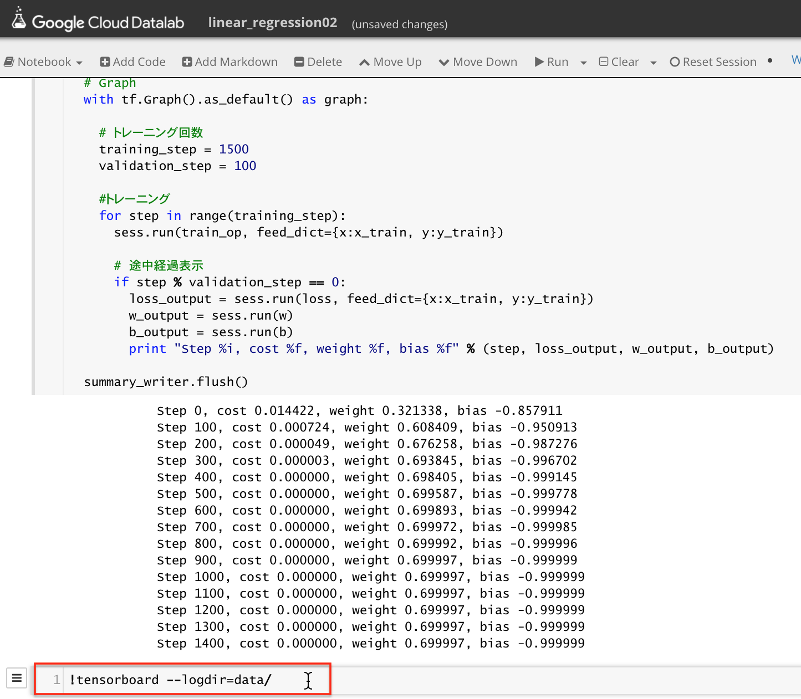The image size is (801, 699).
Task: Click into the tensorboard command cell
Action: coord(183,680)
